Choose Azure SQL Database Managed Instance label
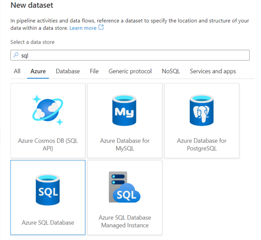 (x=125, y=221)
